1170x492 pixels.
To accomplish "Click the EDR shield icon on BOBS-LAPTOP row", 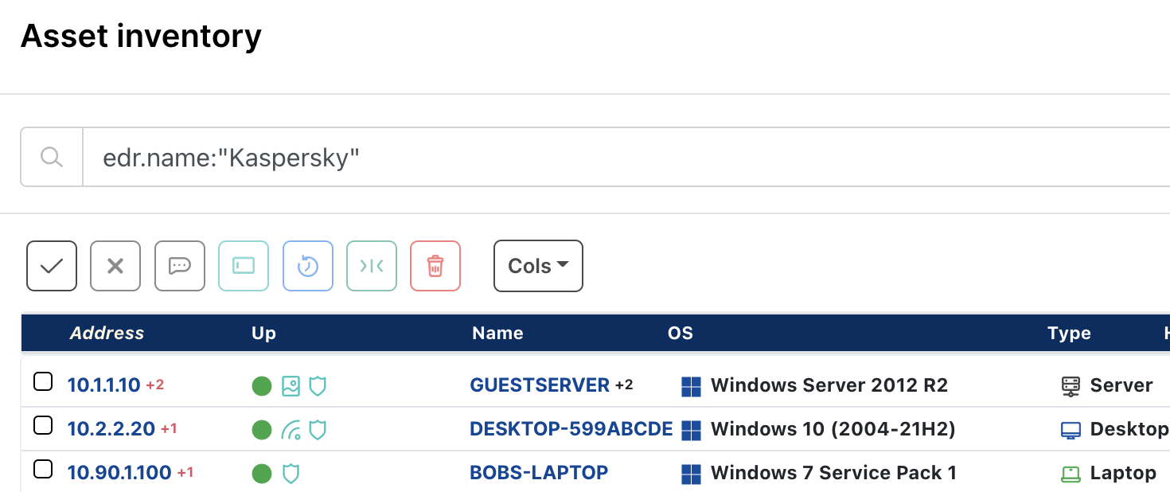I will [x=291, y=473].
